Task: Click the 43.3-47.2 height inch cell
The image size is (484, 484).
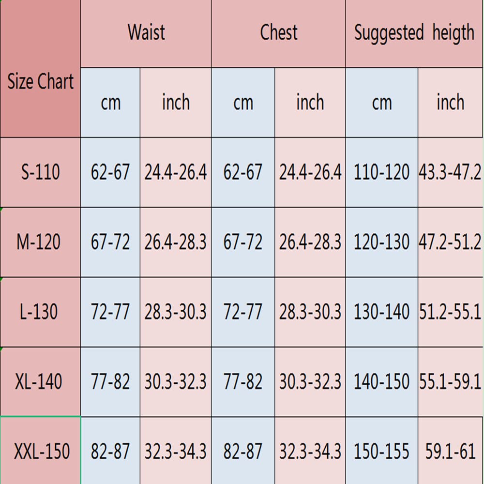Action: (450, 172)
